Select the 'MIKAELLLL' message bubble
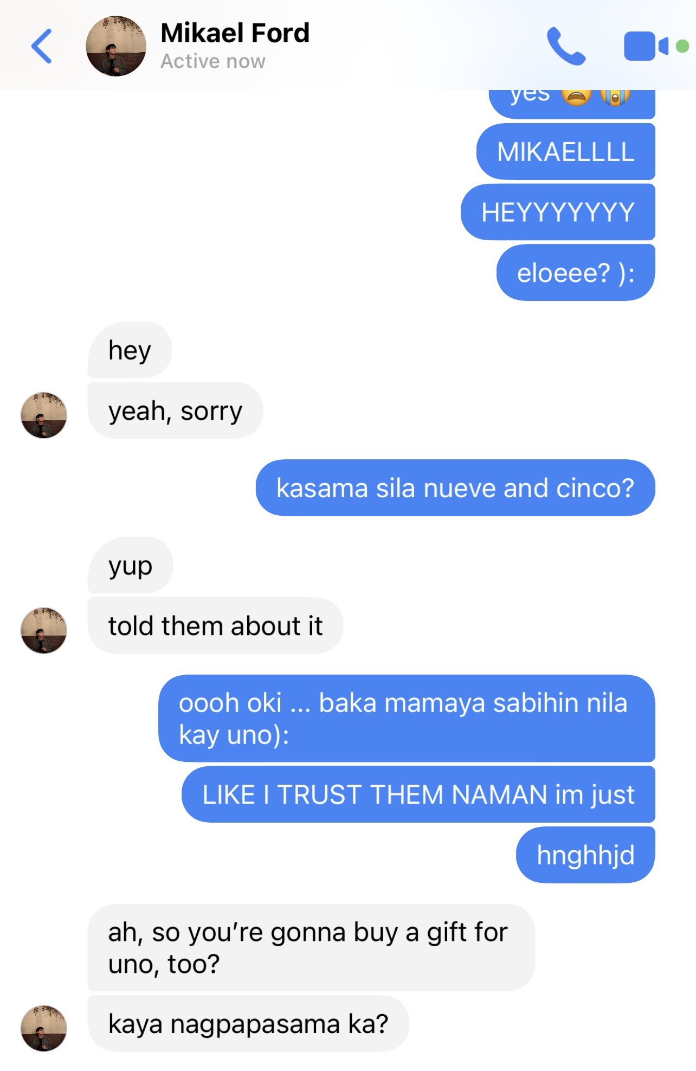696x1071 pixels. (x=566, y=152)
